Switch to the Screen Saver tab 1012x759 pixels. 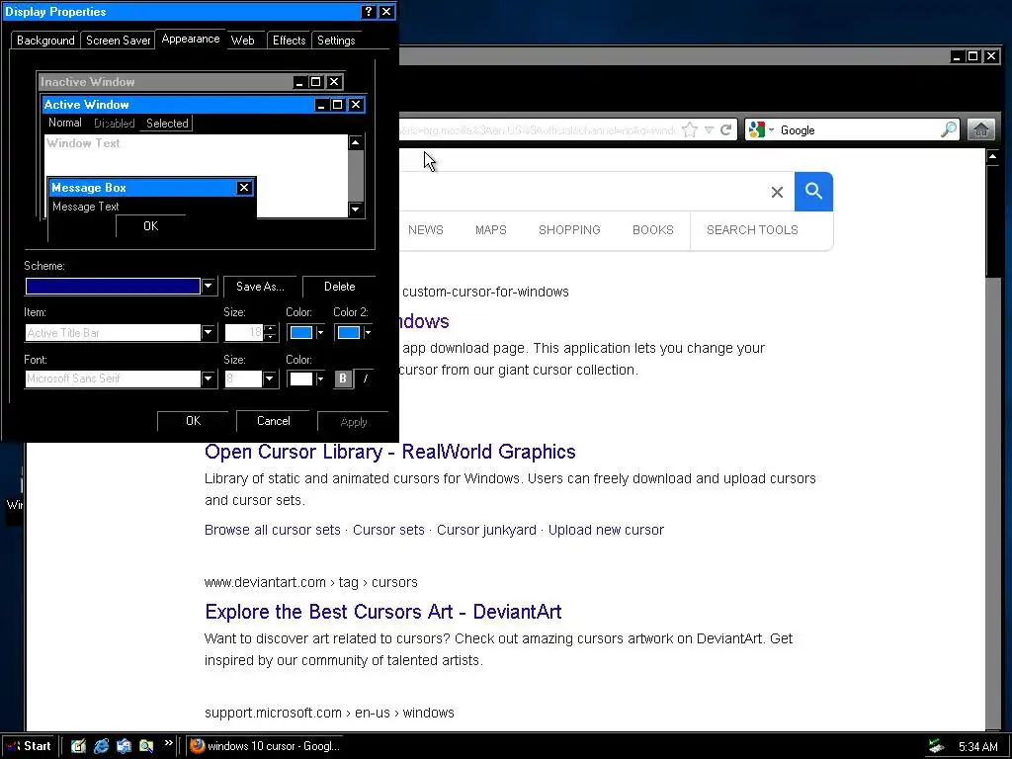119,40
